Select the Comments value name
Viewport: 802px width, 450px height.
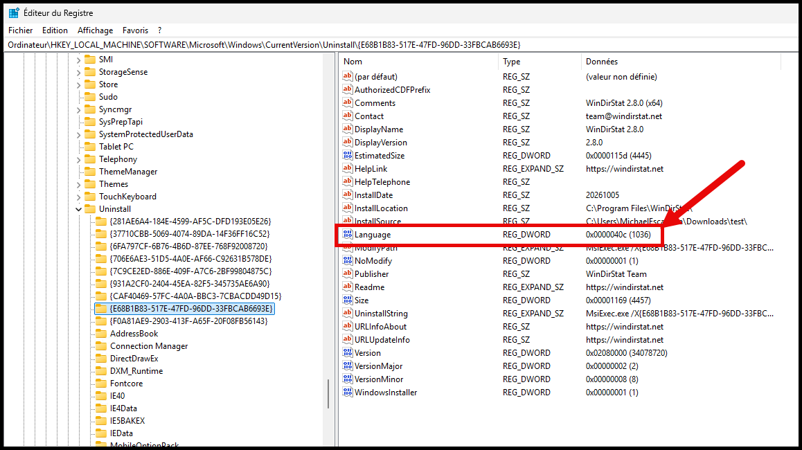[375, 103]
